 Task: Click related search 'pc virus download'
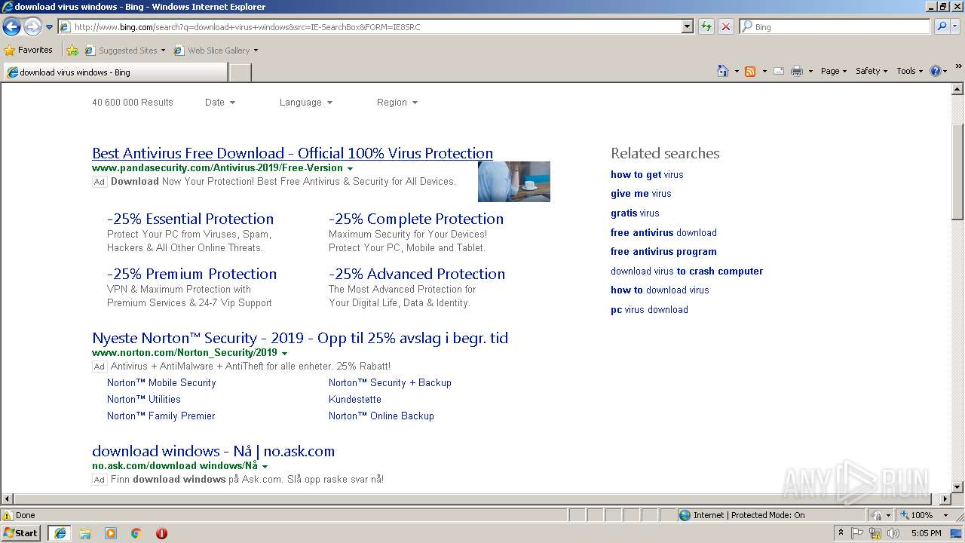[x=649, y=309]
